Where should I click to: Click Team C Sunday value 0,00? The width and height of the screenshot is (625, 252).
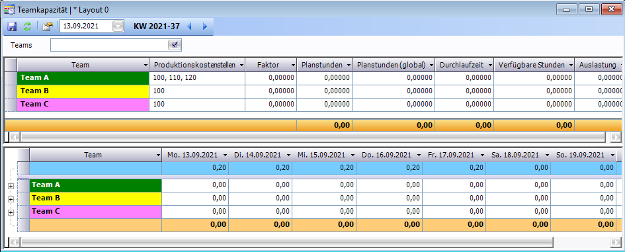(x=583, y=212)
